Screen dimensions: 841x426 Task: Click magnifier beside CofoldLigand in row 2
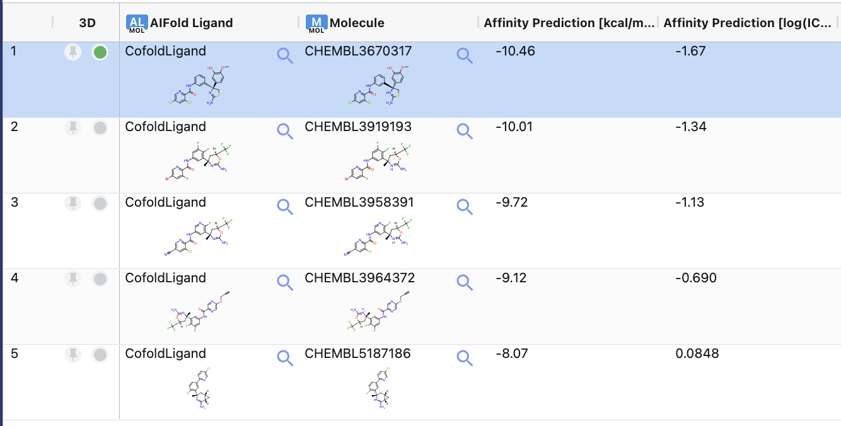[285, 131]
